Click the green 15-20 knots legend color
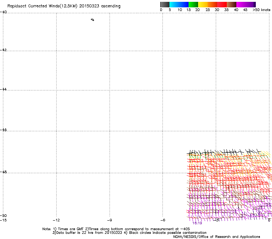Viewport: 272px width, 239px height. coord(193,4)
